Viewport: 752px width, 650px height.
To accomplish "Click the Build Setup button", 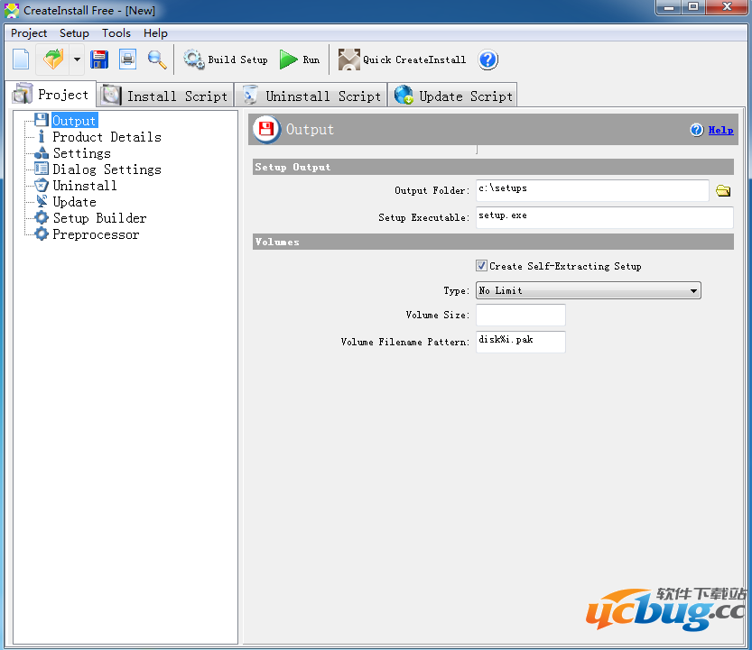I will (226, 60).
